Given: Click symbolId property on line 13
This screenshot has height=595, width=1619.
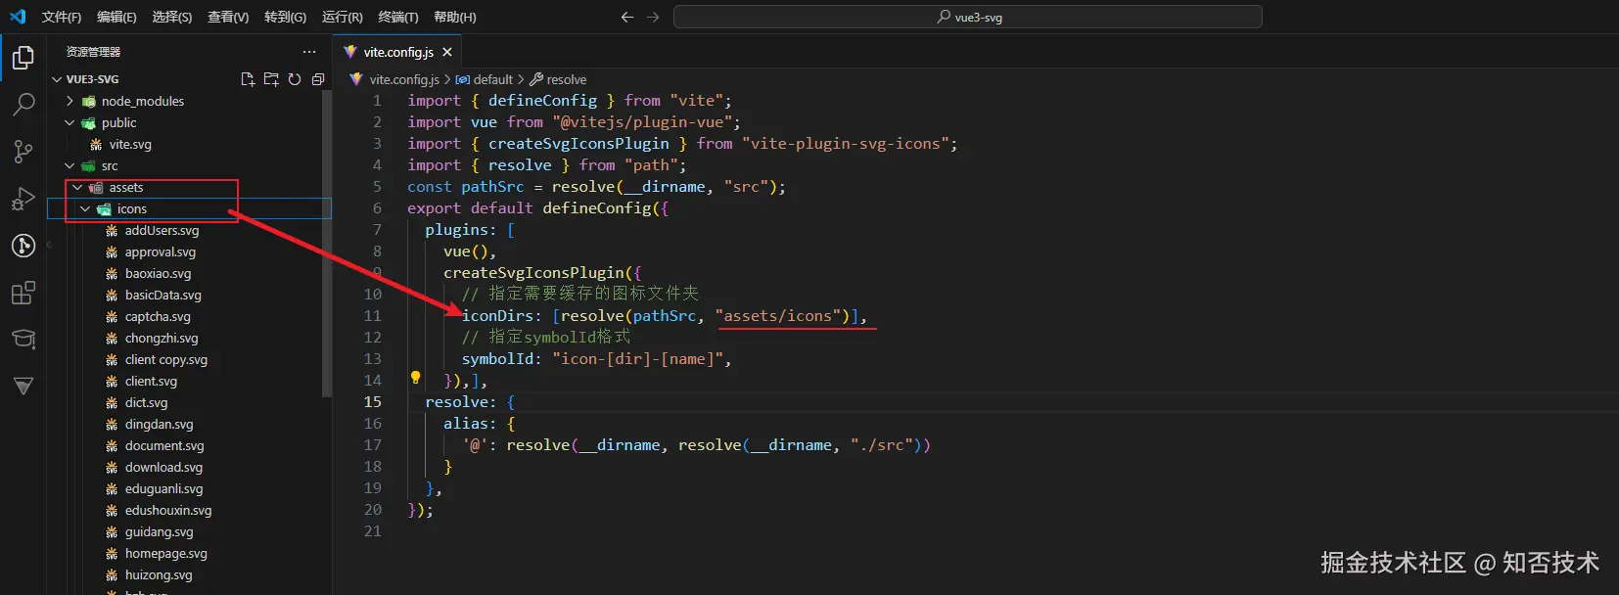Looking at the screenshot, I should tap(498, 358).
